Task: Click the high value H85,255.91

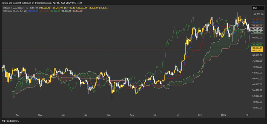Action: [58, 8]
